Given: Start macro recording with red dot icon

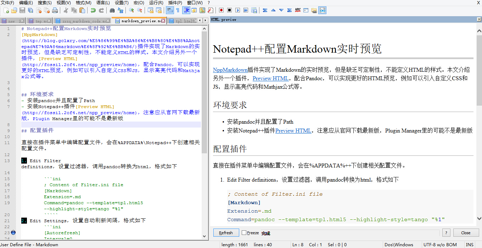Looking at the screenshot, I should (221, 10).
